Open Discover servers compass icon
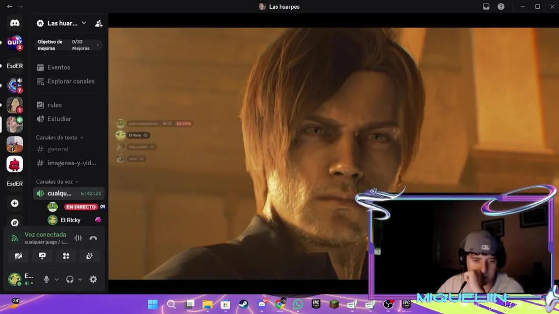 (x=15, y=222)
